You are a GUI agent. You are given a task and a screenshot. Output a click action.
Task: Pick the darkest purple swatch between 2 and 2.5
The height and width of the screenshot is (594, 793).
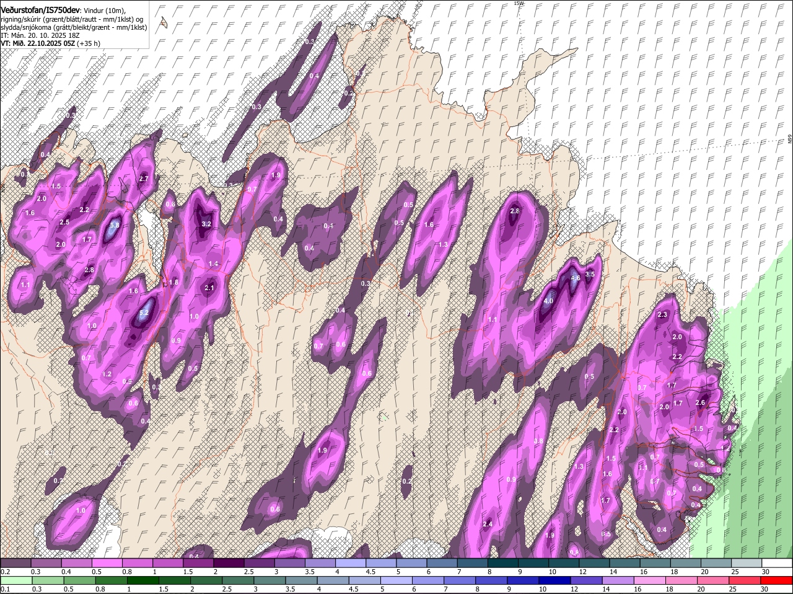pos(229,563)
